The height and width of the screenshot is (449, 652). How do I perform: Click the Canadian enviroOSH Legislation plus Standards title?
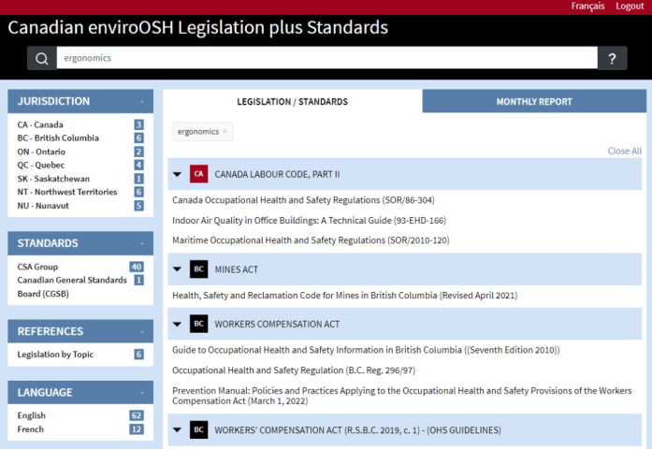tap(198, 28)
